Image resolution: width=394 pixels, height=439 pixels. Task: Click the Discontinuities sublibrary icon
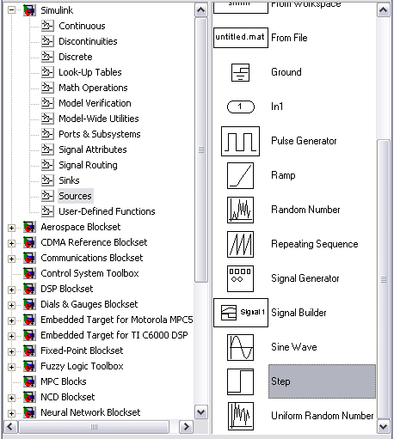click(x=47, y=41)
